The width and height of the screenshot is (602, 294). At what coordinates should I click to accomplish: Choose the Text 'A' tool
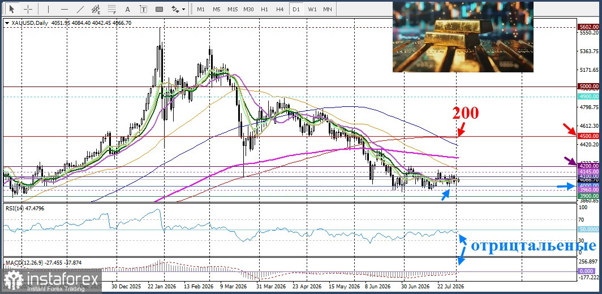tap(128, 9)
